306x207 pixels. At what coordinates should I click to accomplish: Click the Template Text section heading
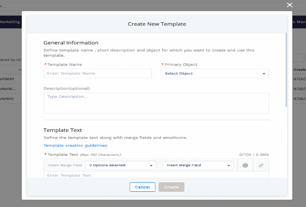[63, 130]
